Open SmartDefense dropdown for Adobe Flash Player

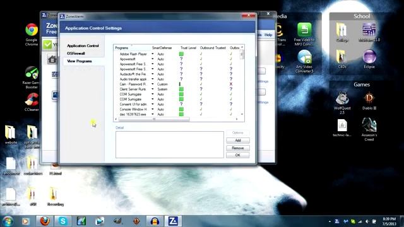tap(153, 54)
